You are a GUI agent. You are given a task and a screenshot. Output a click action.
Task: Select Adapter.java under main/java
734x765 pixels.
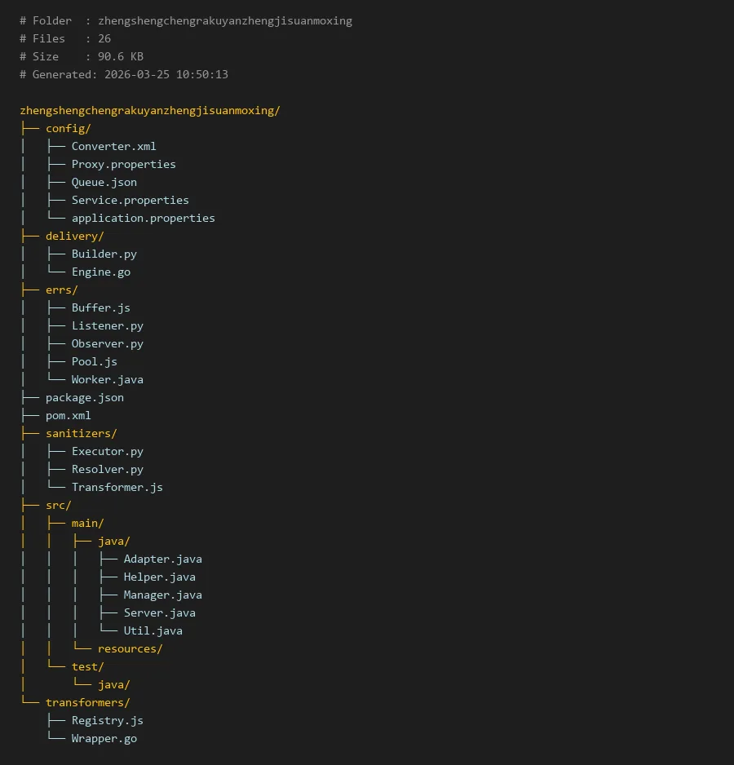point(162,559)
